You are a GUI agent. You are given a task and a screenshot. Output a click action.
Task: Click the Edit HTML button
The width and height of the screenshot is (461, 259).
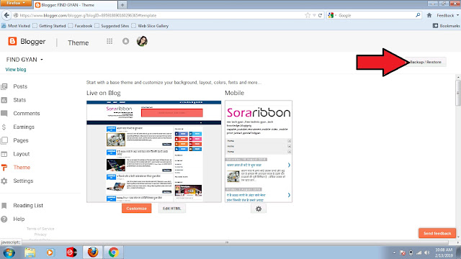tap(171, 209)
